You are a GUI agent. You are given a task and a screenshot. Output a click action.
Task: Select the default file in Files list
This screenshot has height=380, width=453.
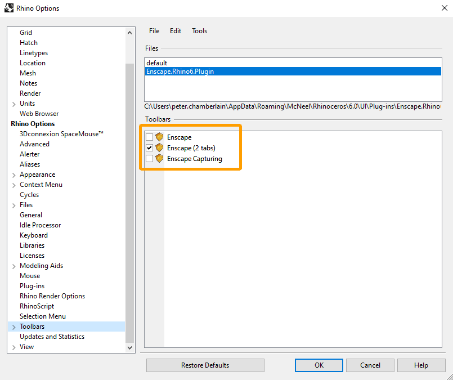coord(157,63)
